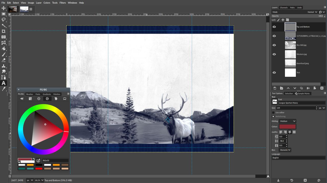This screenshot has width=327, height=183.
Task: Open the Filters menu
Action: (x=63, y=3)
